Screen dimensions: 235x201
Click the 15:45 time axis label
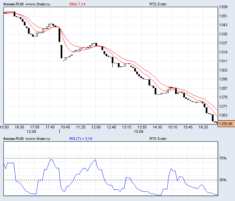point(188,127)
